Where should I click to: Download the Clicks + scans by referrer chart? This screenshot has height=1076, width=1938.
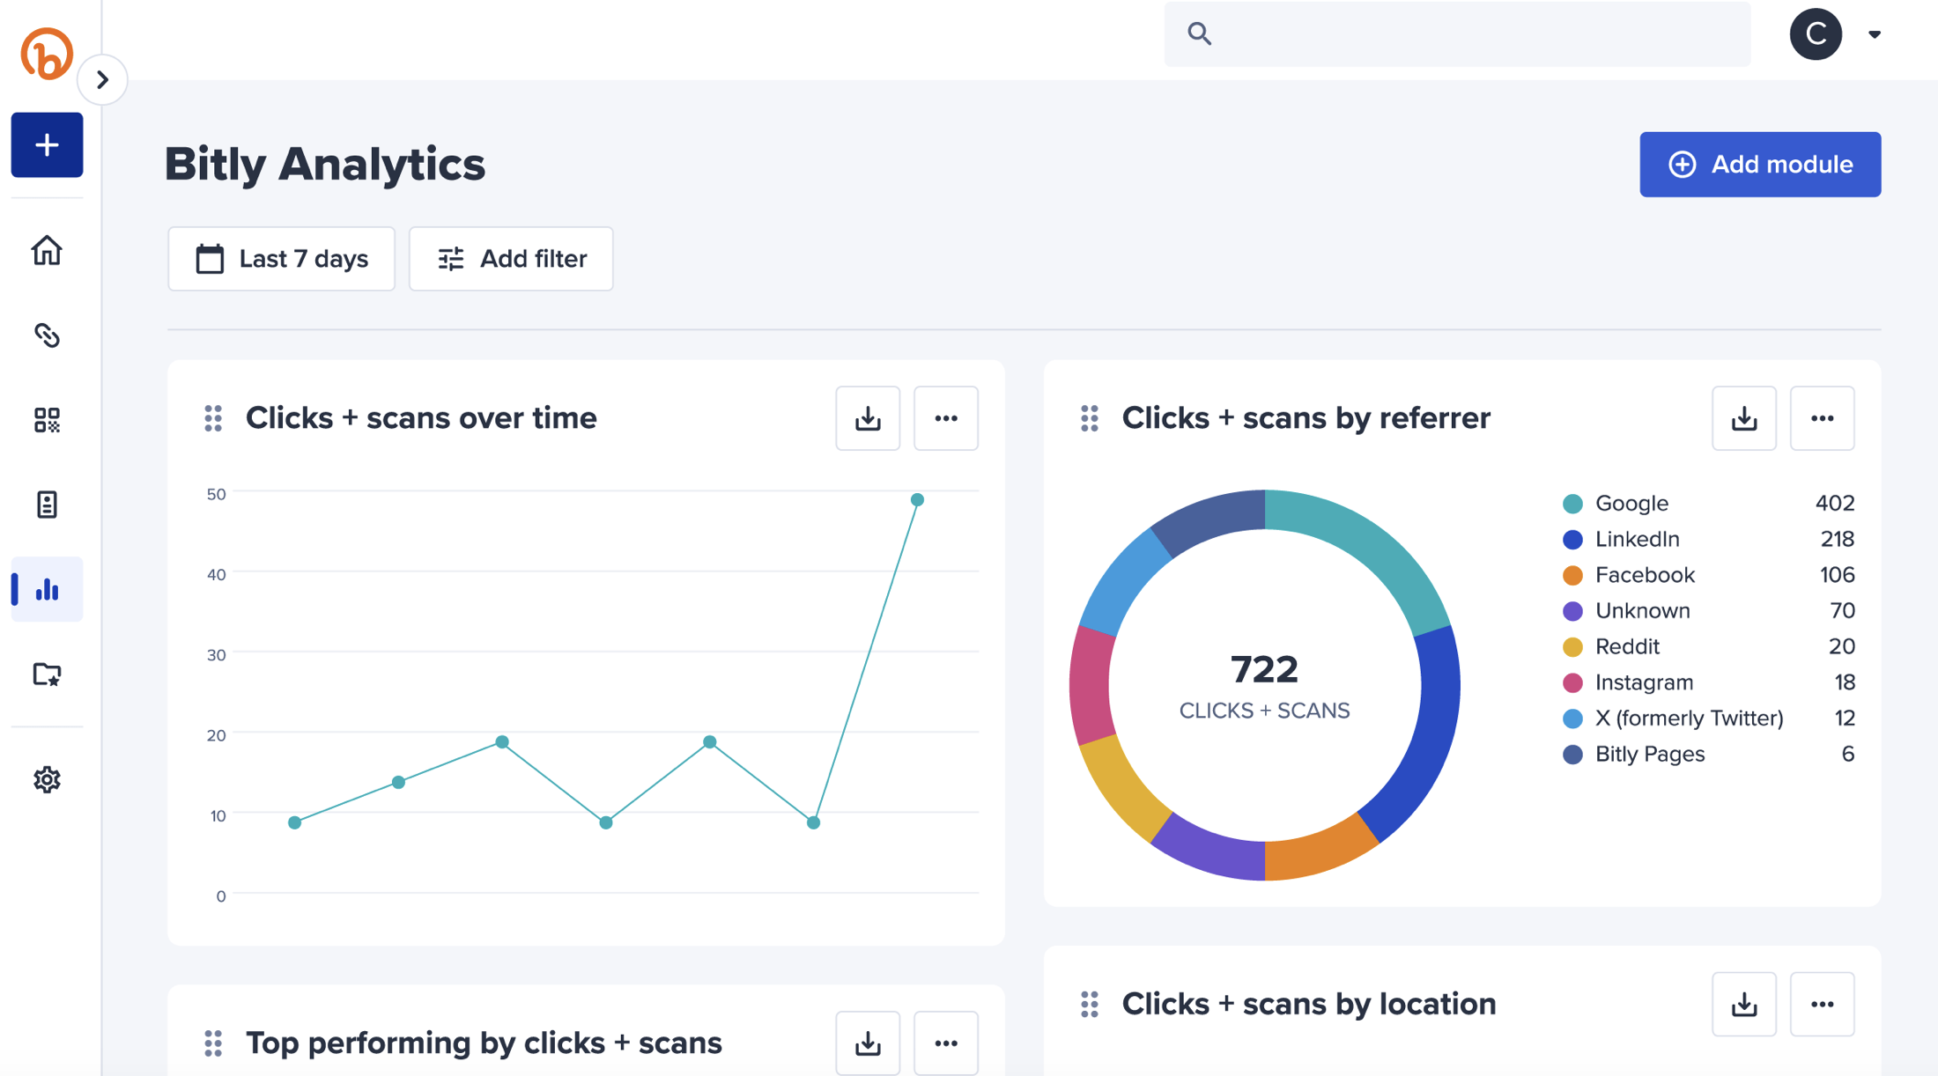[1744, 418]
